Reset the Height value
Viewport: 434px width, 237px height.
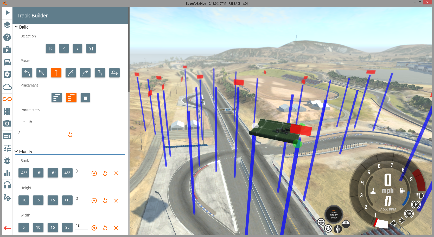click(105, 201)
